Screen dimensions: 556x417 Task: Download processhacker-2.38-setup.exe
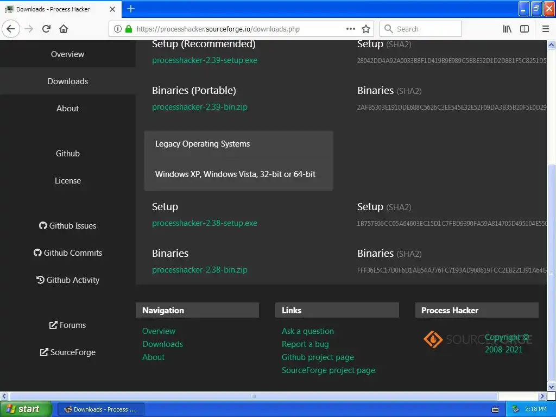(x=205, y=223)
